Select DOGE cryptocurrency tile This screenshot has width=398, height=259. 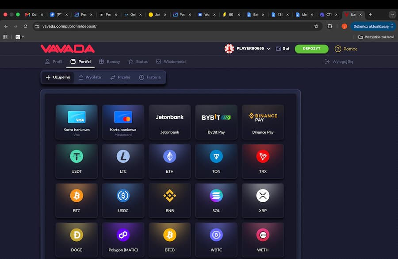[77, 240]
